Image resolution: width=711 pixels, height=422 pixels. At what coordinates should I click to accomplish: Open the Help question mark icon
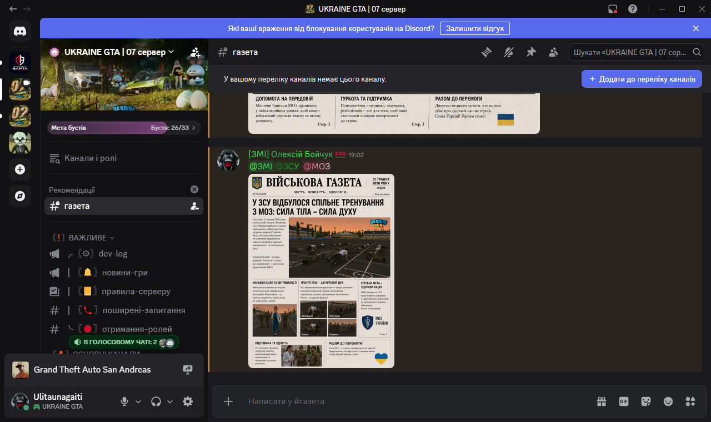(632, 9)
